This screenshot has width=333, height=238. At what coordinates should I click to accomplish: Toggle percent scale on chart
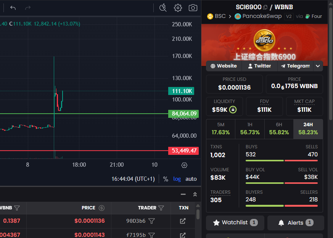[x=166, y=179]
